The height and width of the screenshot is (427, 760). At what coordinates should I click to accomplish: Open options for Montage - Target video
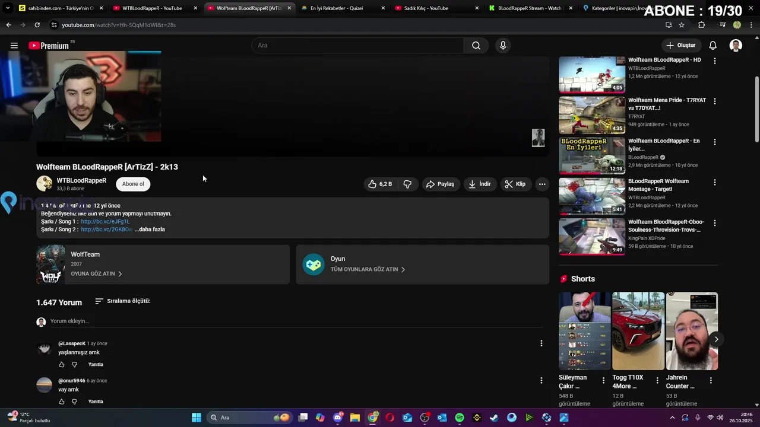(714, 182)
